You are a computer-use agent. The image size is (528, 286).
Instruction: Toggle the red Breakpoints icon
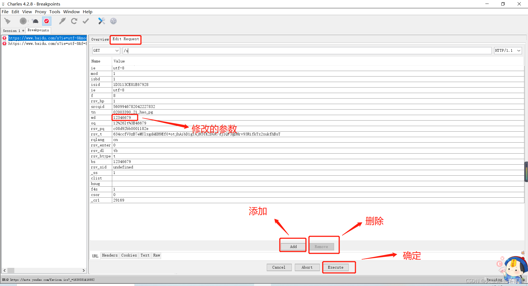click(x=46, y=21)
